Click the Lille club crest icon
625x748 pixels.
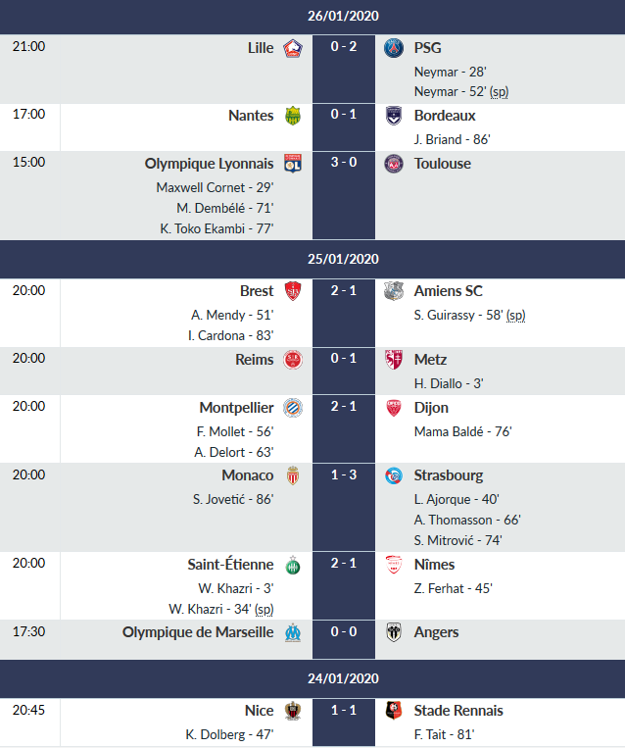click(x=292, y=48)
